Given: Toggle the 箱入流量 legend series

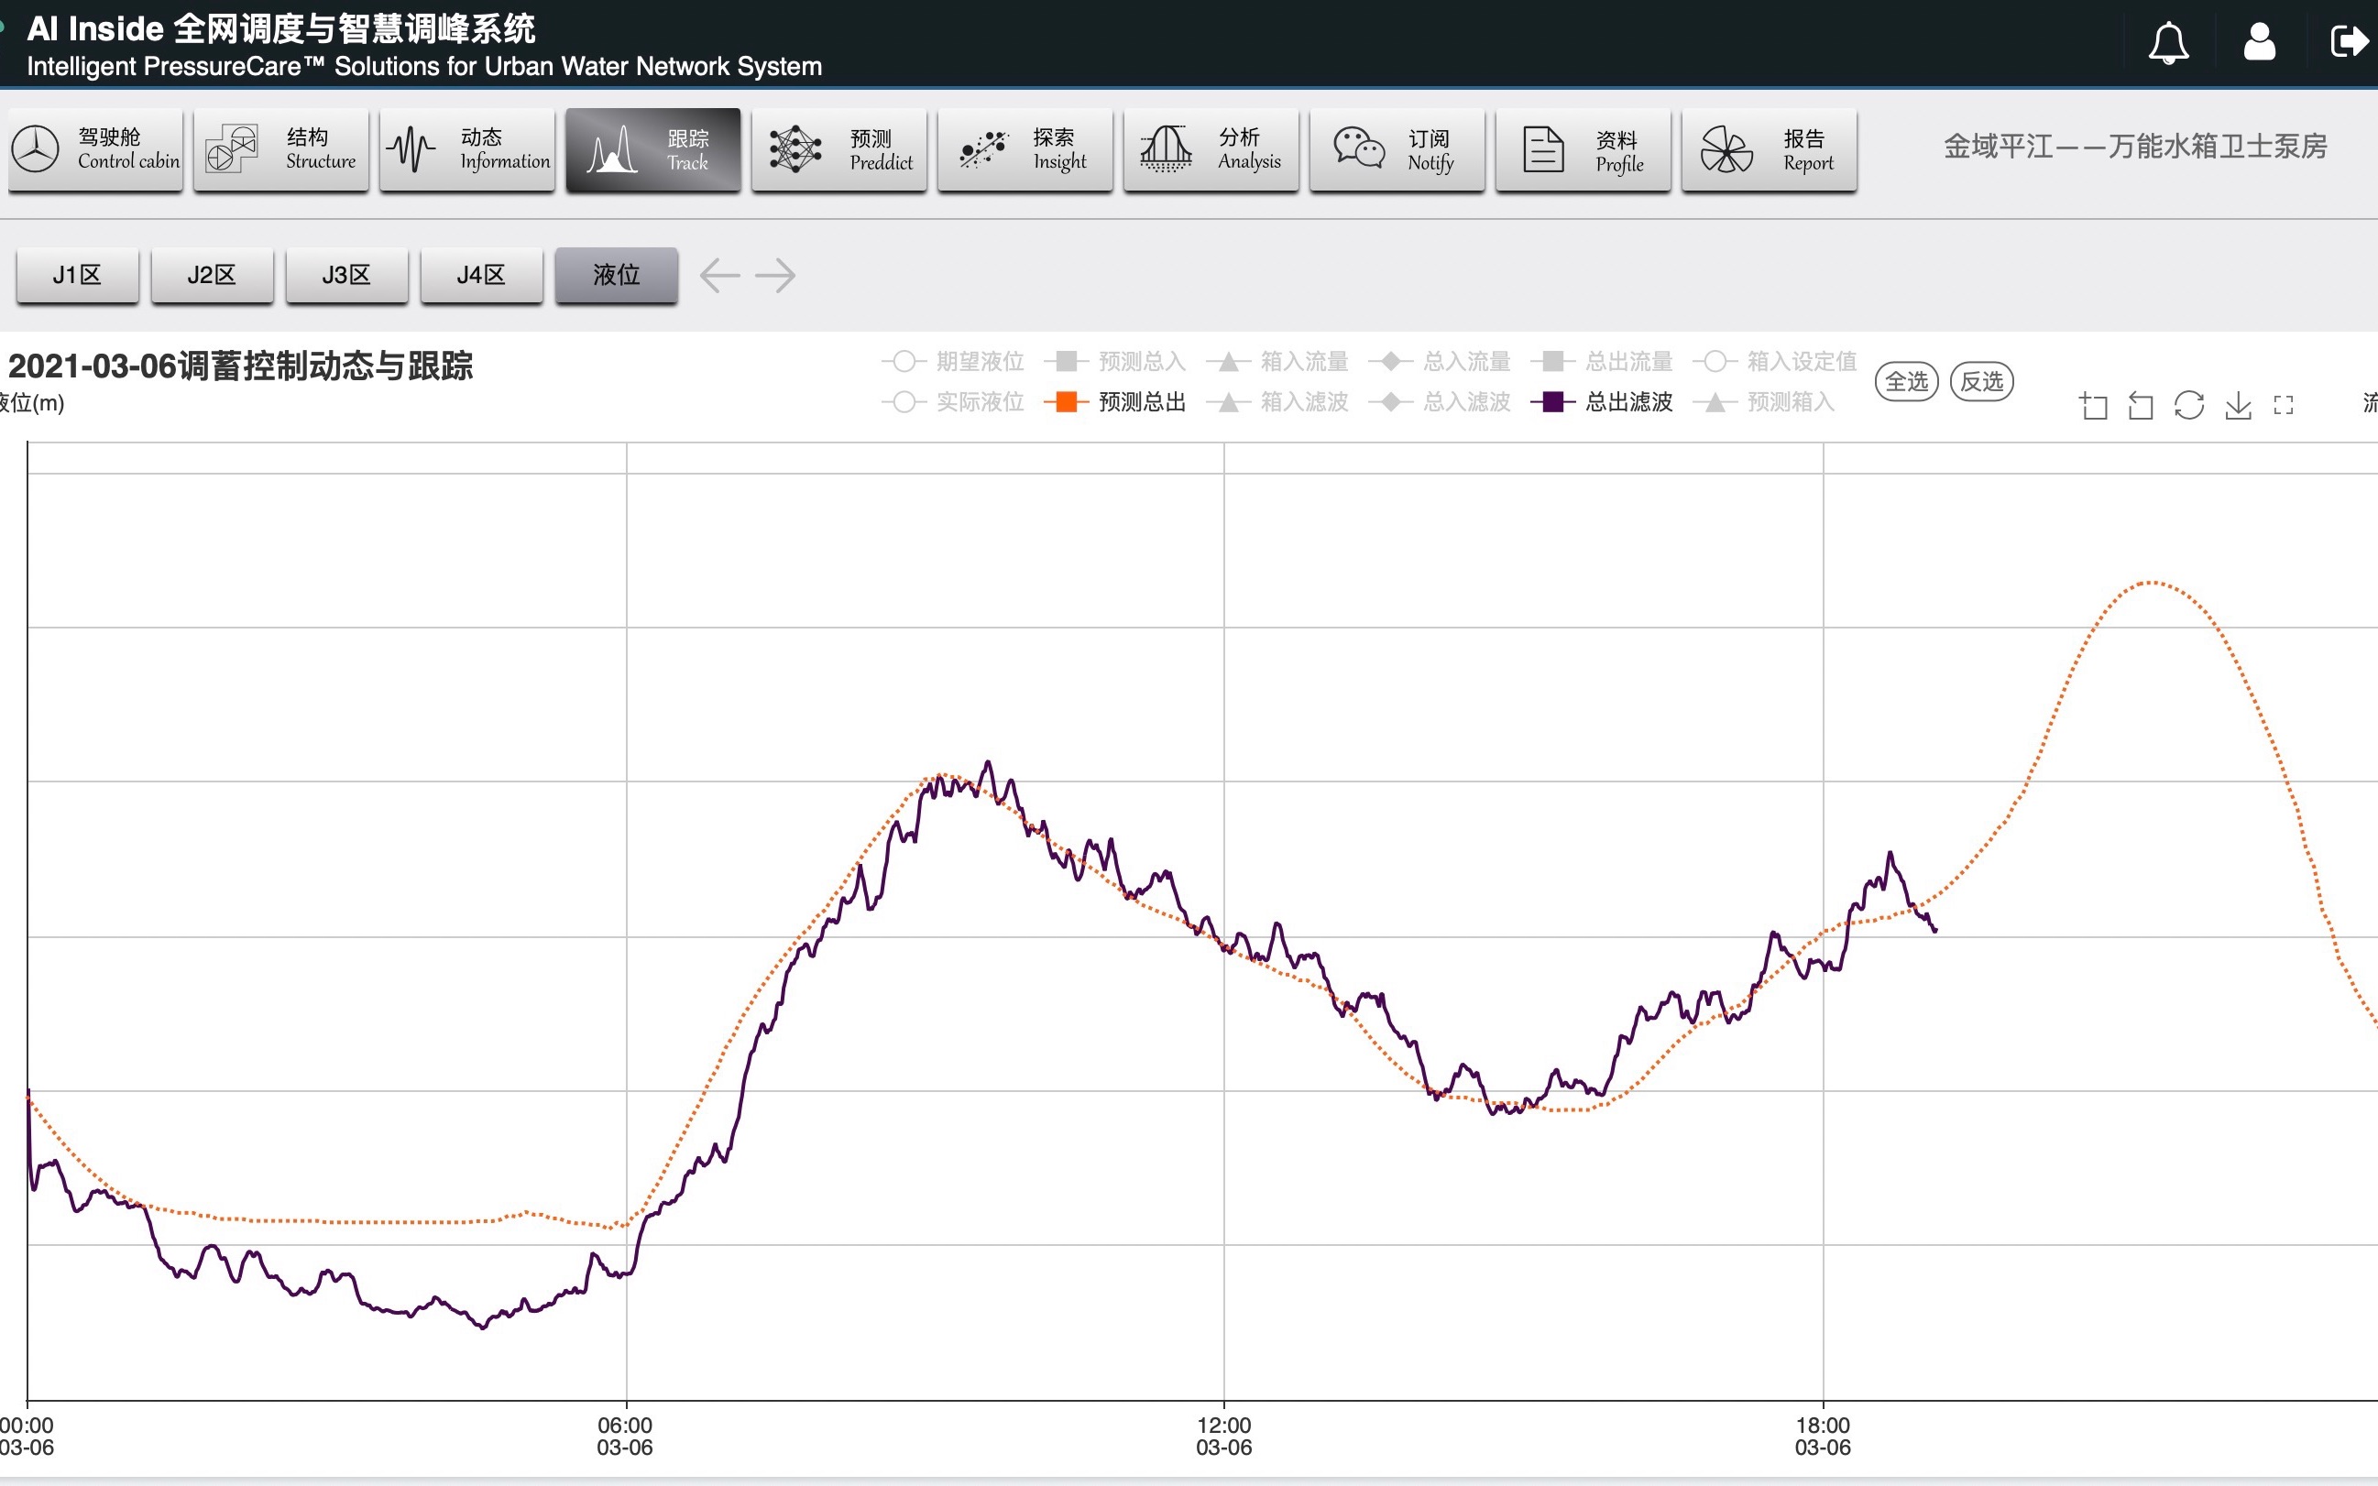Looking at the screenshot, I should [x=1277, y=362].
